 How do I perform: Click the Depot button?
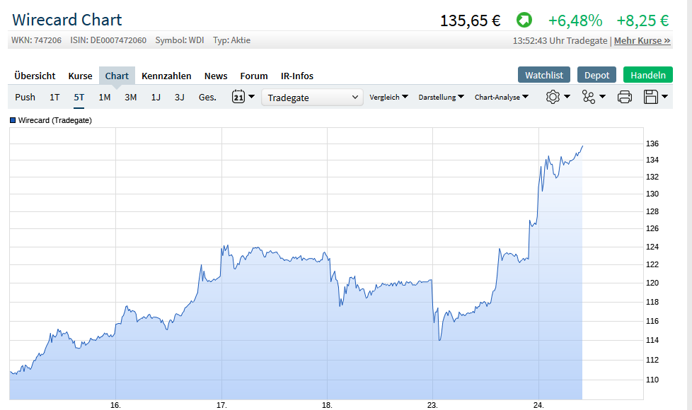(596, 75)
